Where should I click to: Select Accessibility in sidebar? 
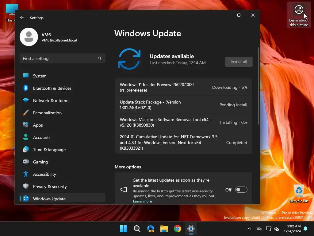pyautogui.click(x=63, y=174)
